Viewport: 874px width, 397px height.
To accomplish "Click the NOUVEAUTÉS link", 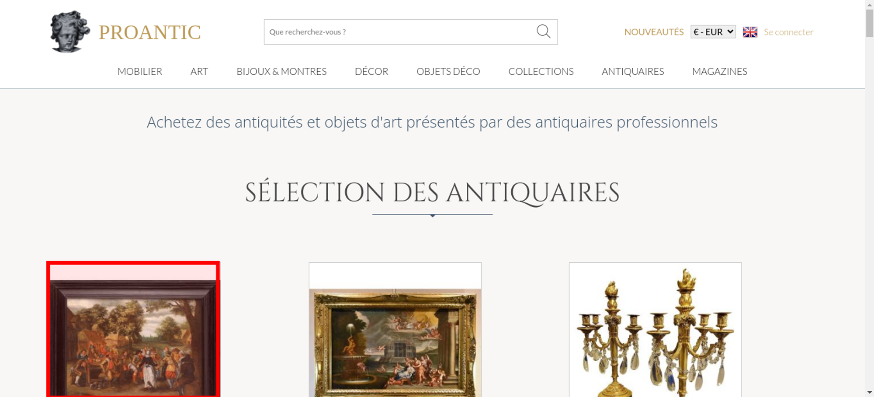I will coord(654,32).
